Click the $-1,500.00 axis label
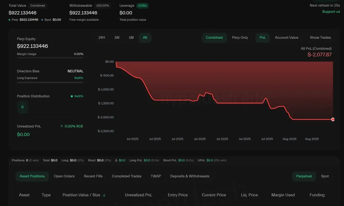The image size is (344, 206). (106, 103)
